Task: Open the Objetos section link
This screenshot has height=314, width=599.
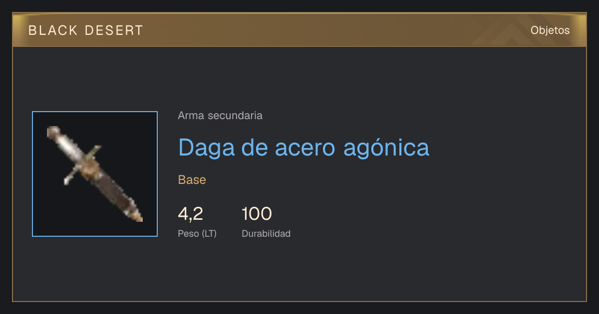Action: pos(550,30)
